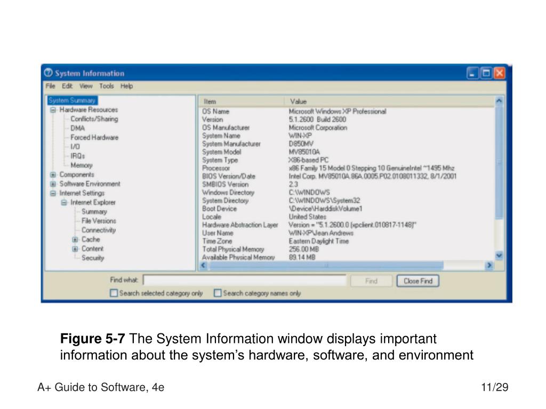Screen dimensions: 546x409
Task: Expand the Components node
Action: [x=53, y=175]
